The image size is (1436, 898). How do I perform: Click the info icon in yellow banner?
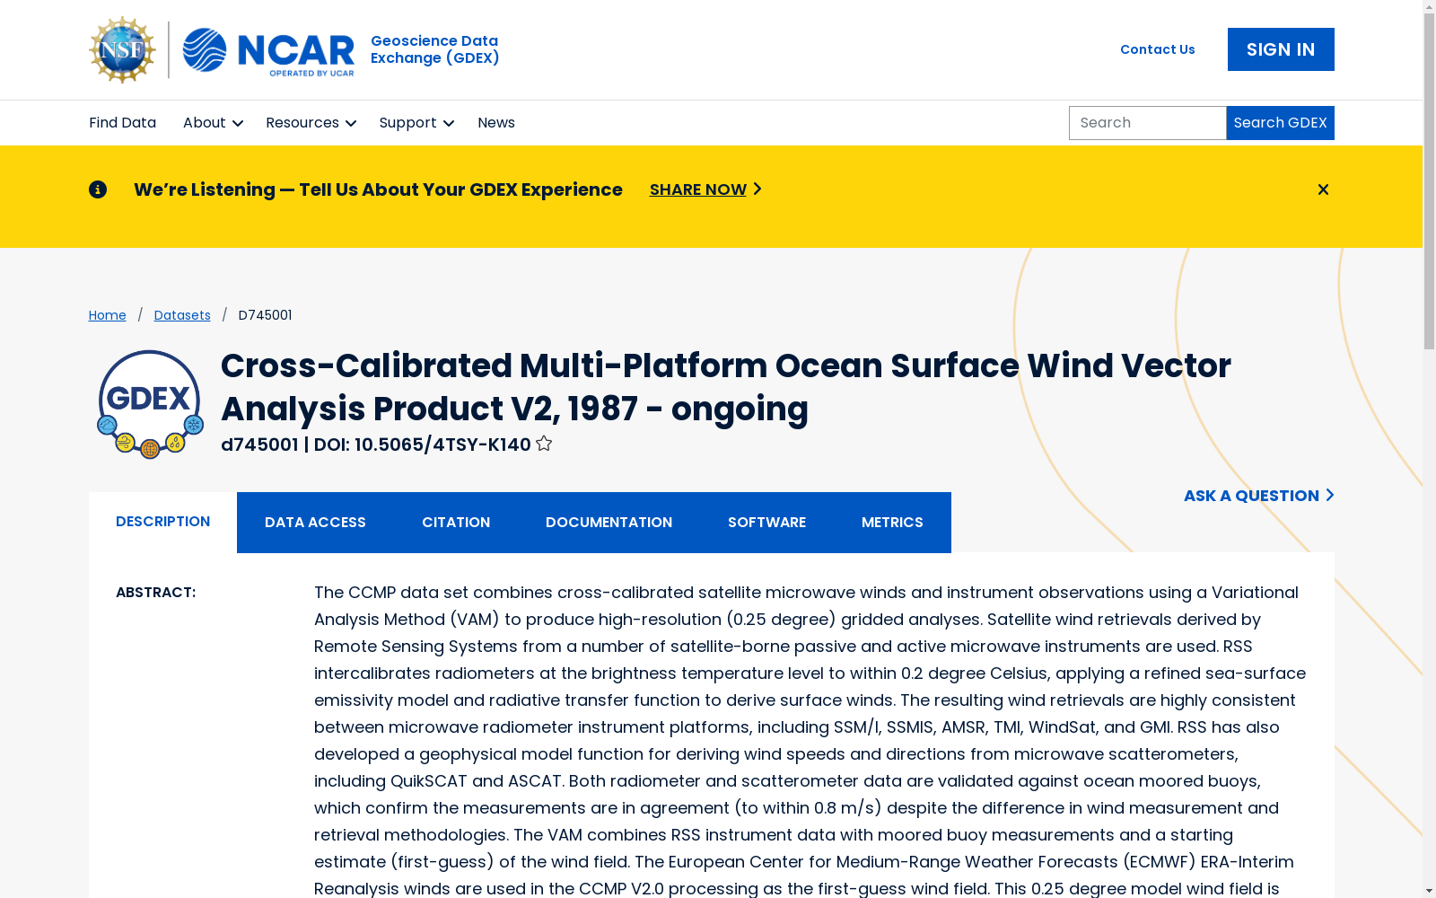point(98,189)
